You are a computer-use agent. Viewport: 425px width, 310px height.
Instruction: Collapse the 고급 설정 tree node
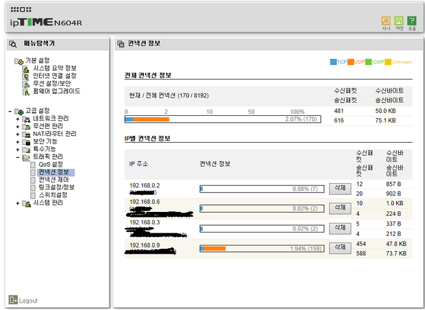tap(10, 111)
